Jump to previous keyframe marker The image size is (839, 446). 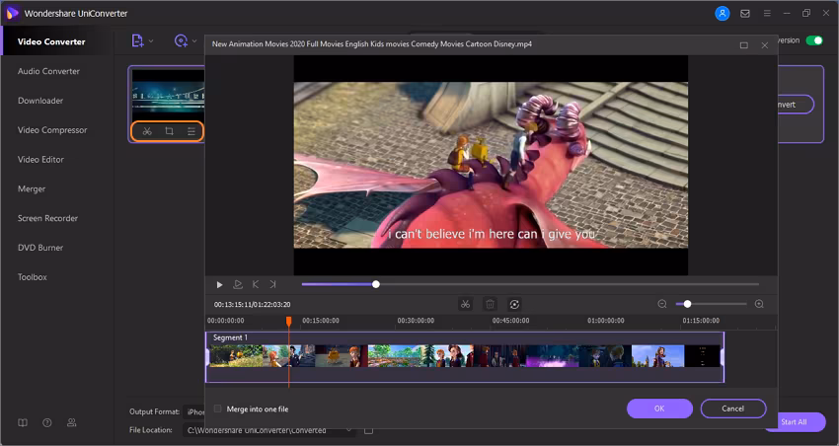[256, 284]
